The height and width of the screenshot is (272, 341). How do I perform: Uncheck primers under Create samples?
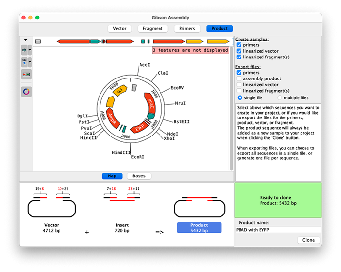coord(239,45)
